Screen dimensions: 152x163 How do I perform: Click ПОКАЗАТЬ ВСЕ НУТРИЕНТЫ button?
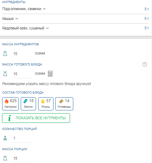pos(36,118)
